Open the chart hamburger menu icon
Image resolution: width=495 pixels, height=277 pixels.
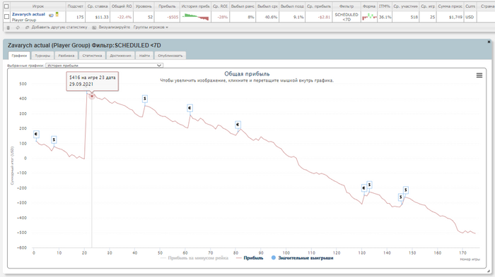click(479, 75)
